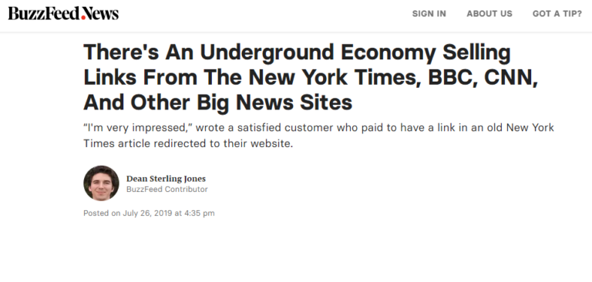Open Dean Sterling Jones's profile photo
This screenshot has width=592, height=282.
(x=101, y=183)
